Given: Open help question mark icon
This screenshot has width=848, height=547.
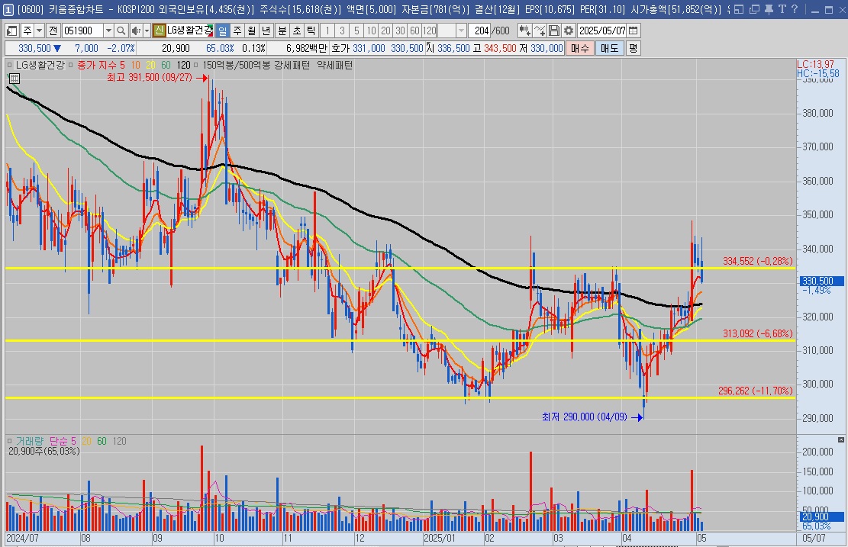Looking at the screenshot, I should pos(795,9).
